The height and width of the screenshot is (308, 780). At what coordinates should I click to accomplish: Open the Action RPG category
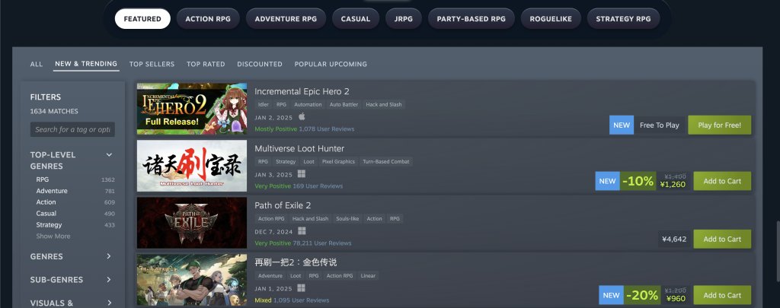tap(208, 19)
